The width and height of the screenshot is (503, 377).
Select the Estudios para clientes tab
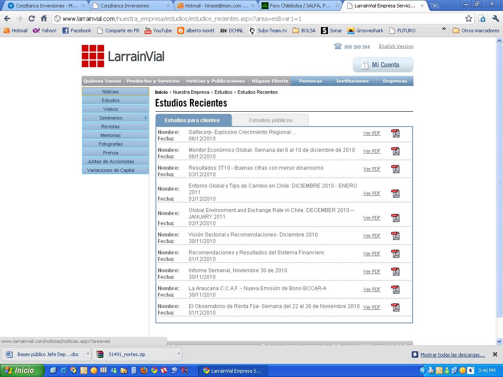193,120
